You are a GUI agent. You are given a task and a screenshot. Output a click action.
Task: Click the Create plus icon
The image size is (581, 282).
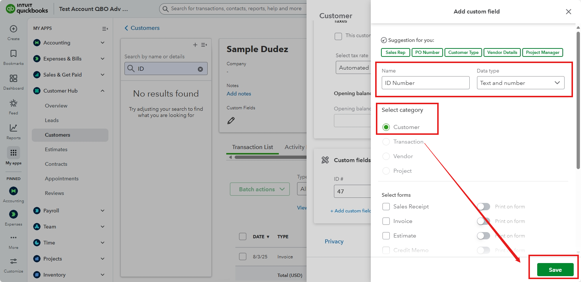coord(14,29)
